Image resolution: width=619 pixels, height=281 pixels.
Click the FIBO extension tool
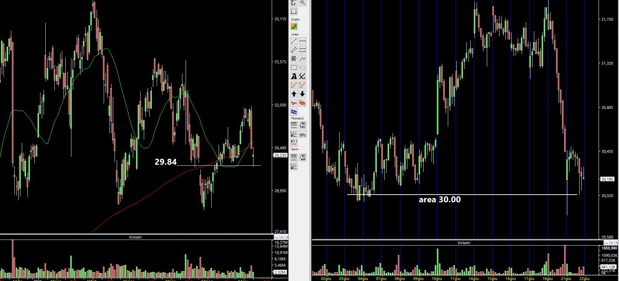(303, 125)
